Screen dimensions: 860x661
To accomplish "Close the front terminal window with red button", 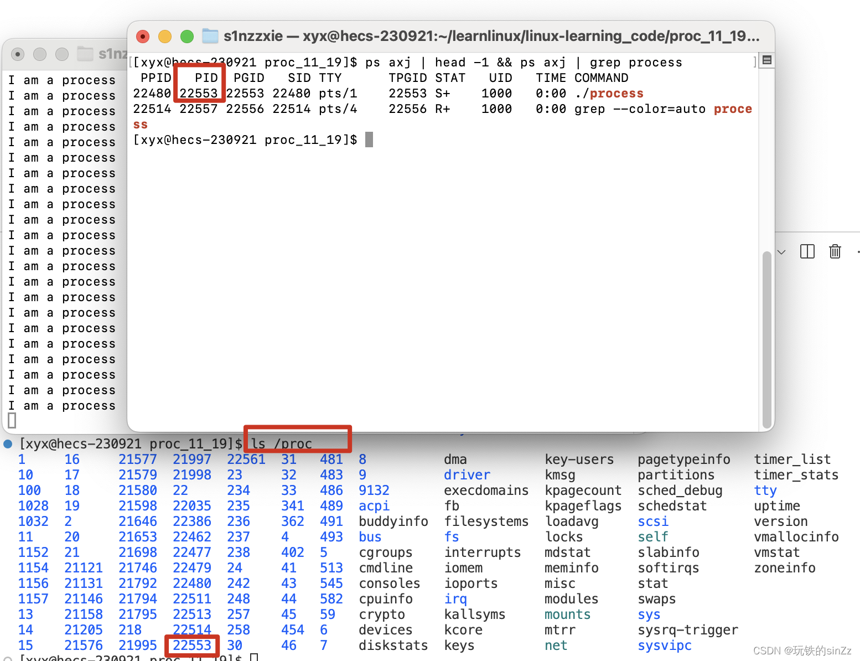I will point(143,37).
